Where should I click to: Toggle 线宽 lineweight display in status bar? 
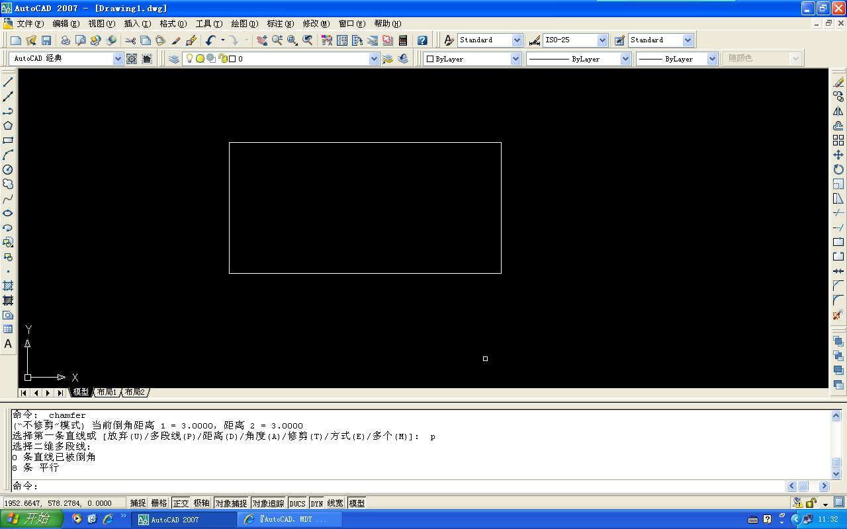coord(335,503)
